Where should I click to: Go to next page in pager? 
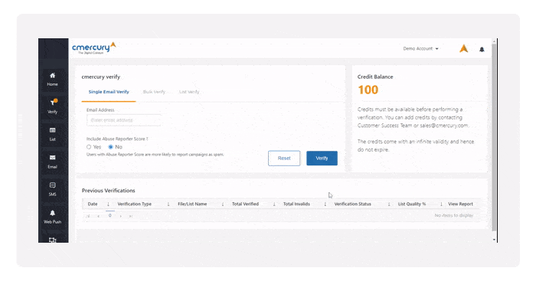pos(121,216)
